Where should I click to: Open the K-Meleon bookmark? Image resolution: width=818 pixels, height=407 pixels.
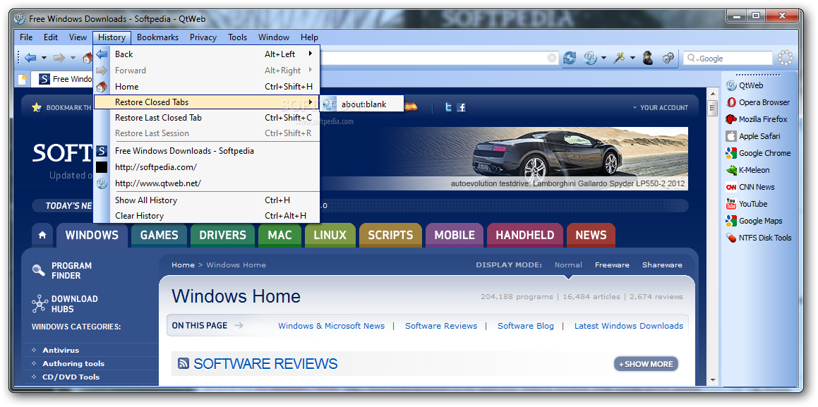[747, 170]
